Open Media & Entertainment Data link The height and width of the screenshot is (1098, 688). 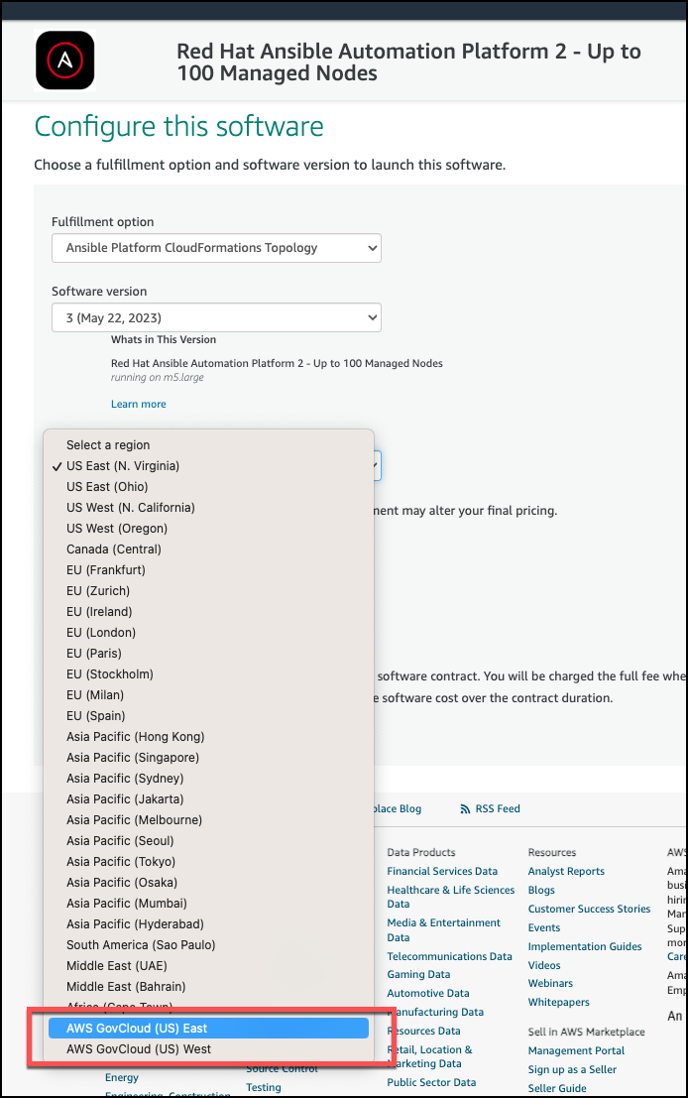(444, 930)
